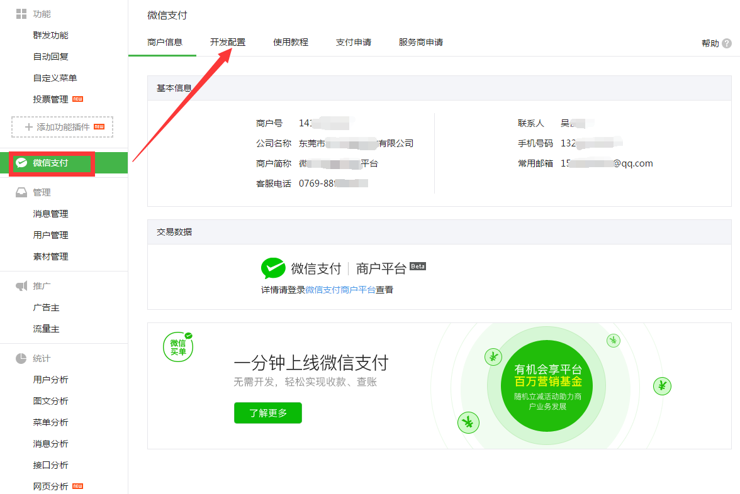The width and height of the screenshot is (740, 494).
Task: Click the NEW badge beside 网页分析
Action: [x=78, y=486]
